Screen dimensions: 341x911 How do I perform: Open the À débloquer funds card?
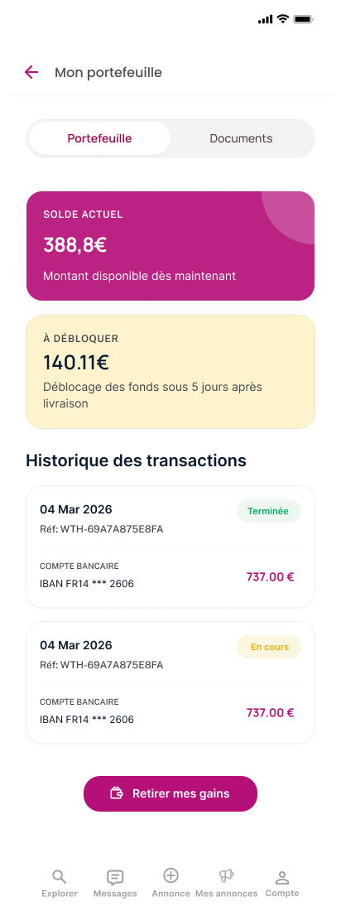[170, 372]
